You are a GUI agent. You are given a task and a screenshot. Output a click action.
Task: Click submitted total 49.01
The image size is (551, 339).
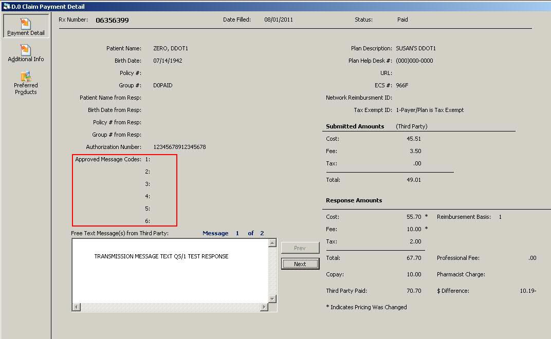(x=414, y=180)
